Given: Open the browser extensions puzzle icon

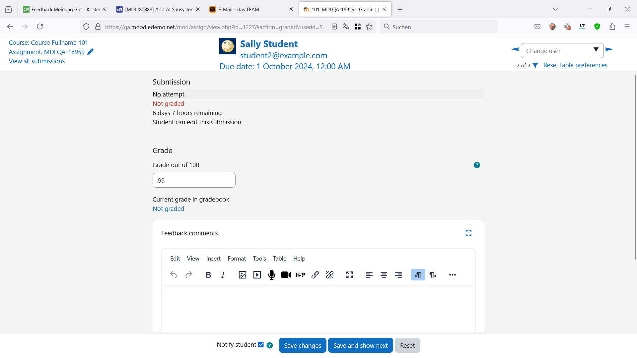Looking at the screenshot, I should pyautogui.click(x=612, y=27).
